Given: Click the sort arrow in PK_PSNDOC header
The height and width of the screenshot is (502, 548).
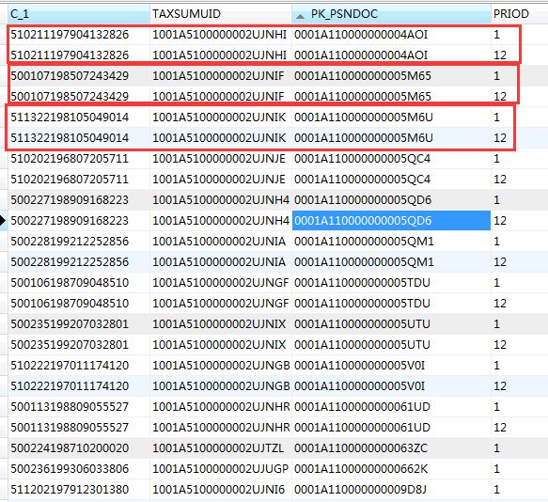Looking at the screenshot, I should tap(300, 15).
